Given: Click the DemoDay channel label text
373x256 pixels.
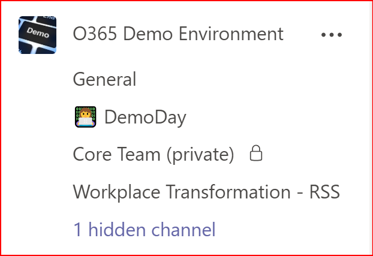Looking at the screenshot, I should [x=145, y=117].
